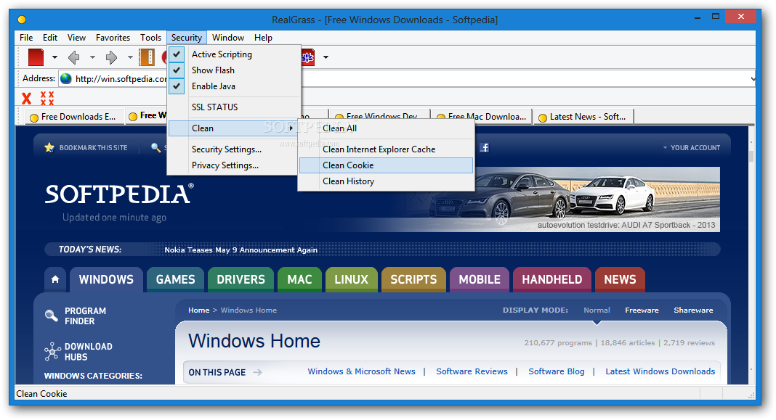Open the Nokia Teases May 9 news headline
This screenshot has width=776, height=420.
coord(241,250)
